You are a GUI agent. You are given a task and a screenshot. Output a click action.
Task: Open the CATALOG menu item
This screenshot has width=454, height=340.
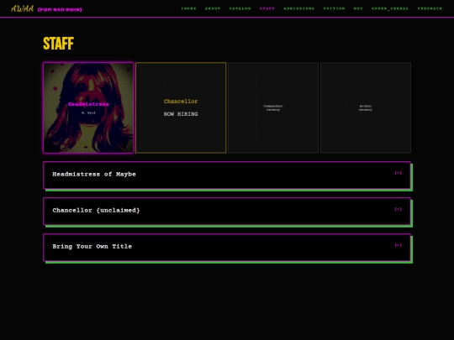[x=240, y=8]
